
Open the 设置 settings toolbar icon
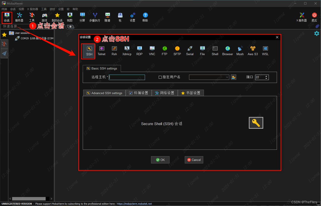pyautogui.click(x=132, y=18)
